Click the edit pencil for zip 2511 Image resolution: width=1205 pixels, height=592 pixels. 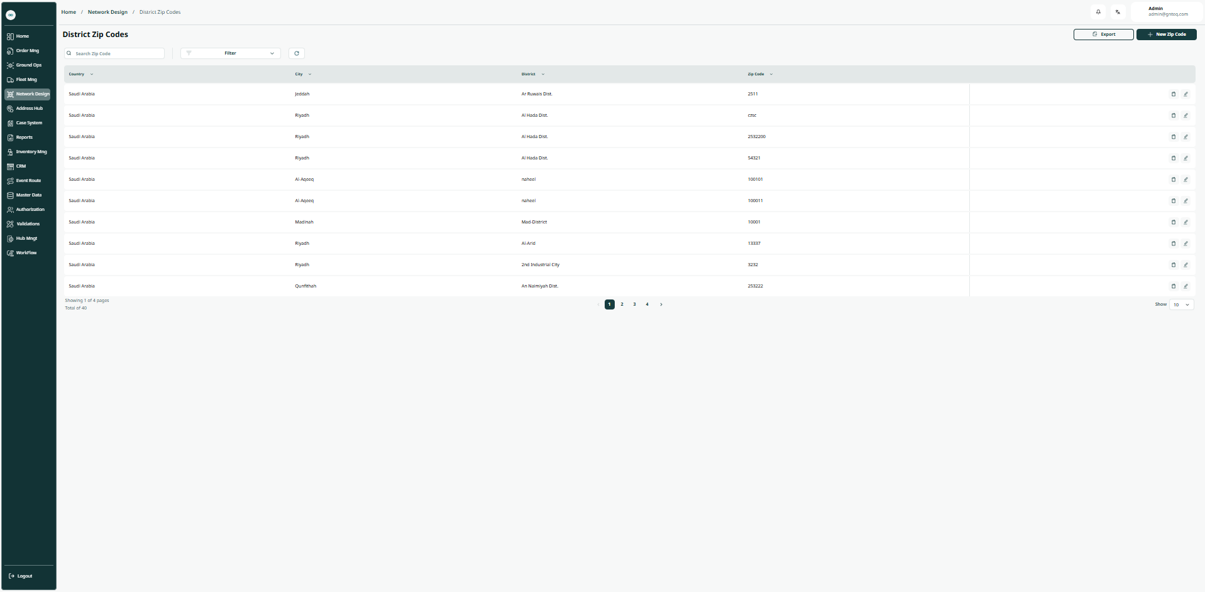coord(1186,94)
